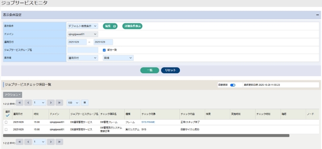Click the end 運用日付 input field
322x149 pixels.
point(103,42)
